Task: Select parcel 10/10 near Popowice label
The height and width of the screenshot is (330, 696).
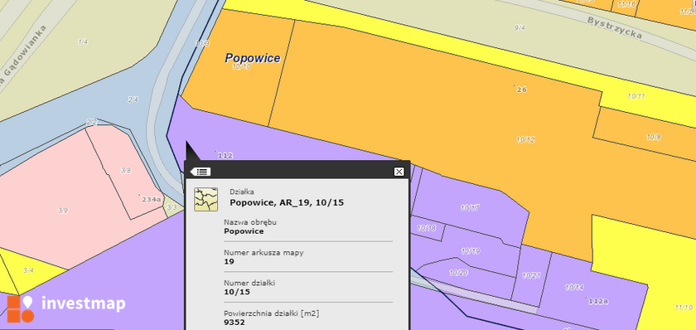Action: point(241,66)
